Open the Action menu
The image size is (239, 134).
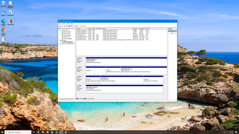tap(64, 24)
